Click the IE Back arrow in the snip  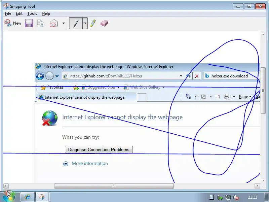pyautogui.click(x=40, y=76)
